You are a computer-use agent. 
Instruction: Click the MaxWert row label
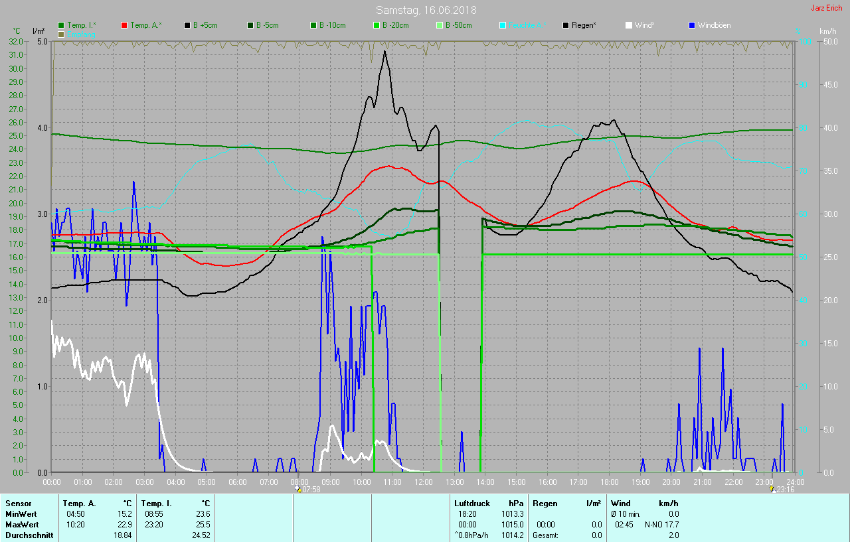(x=21, y=525)
